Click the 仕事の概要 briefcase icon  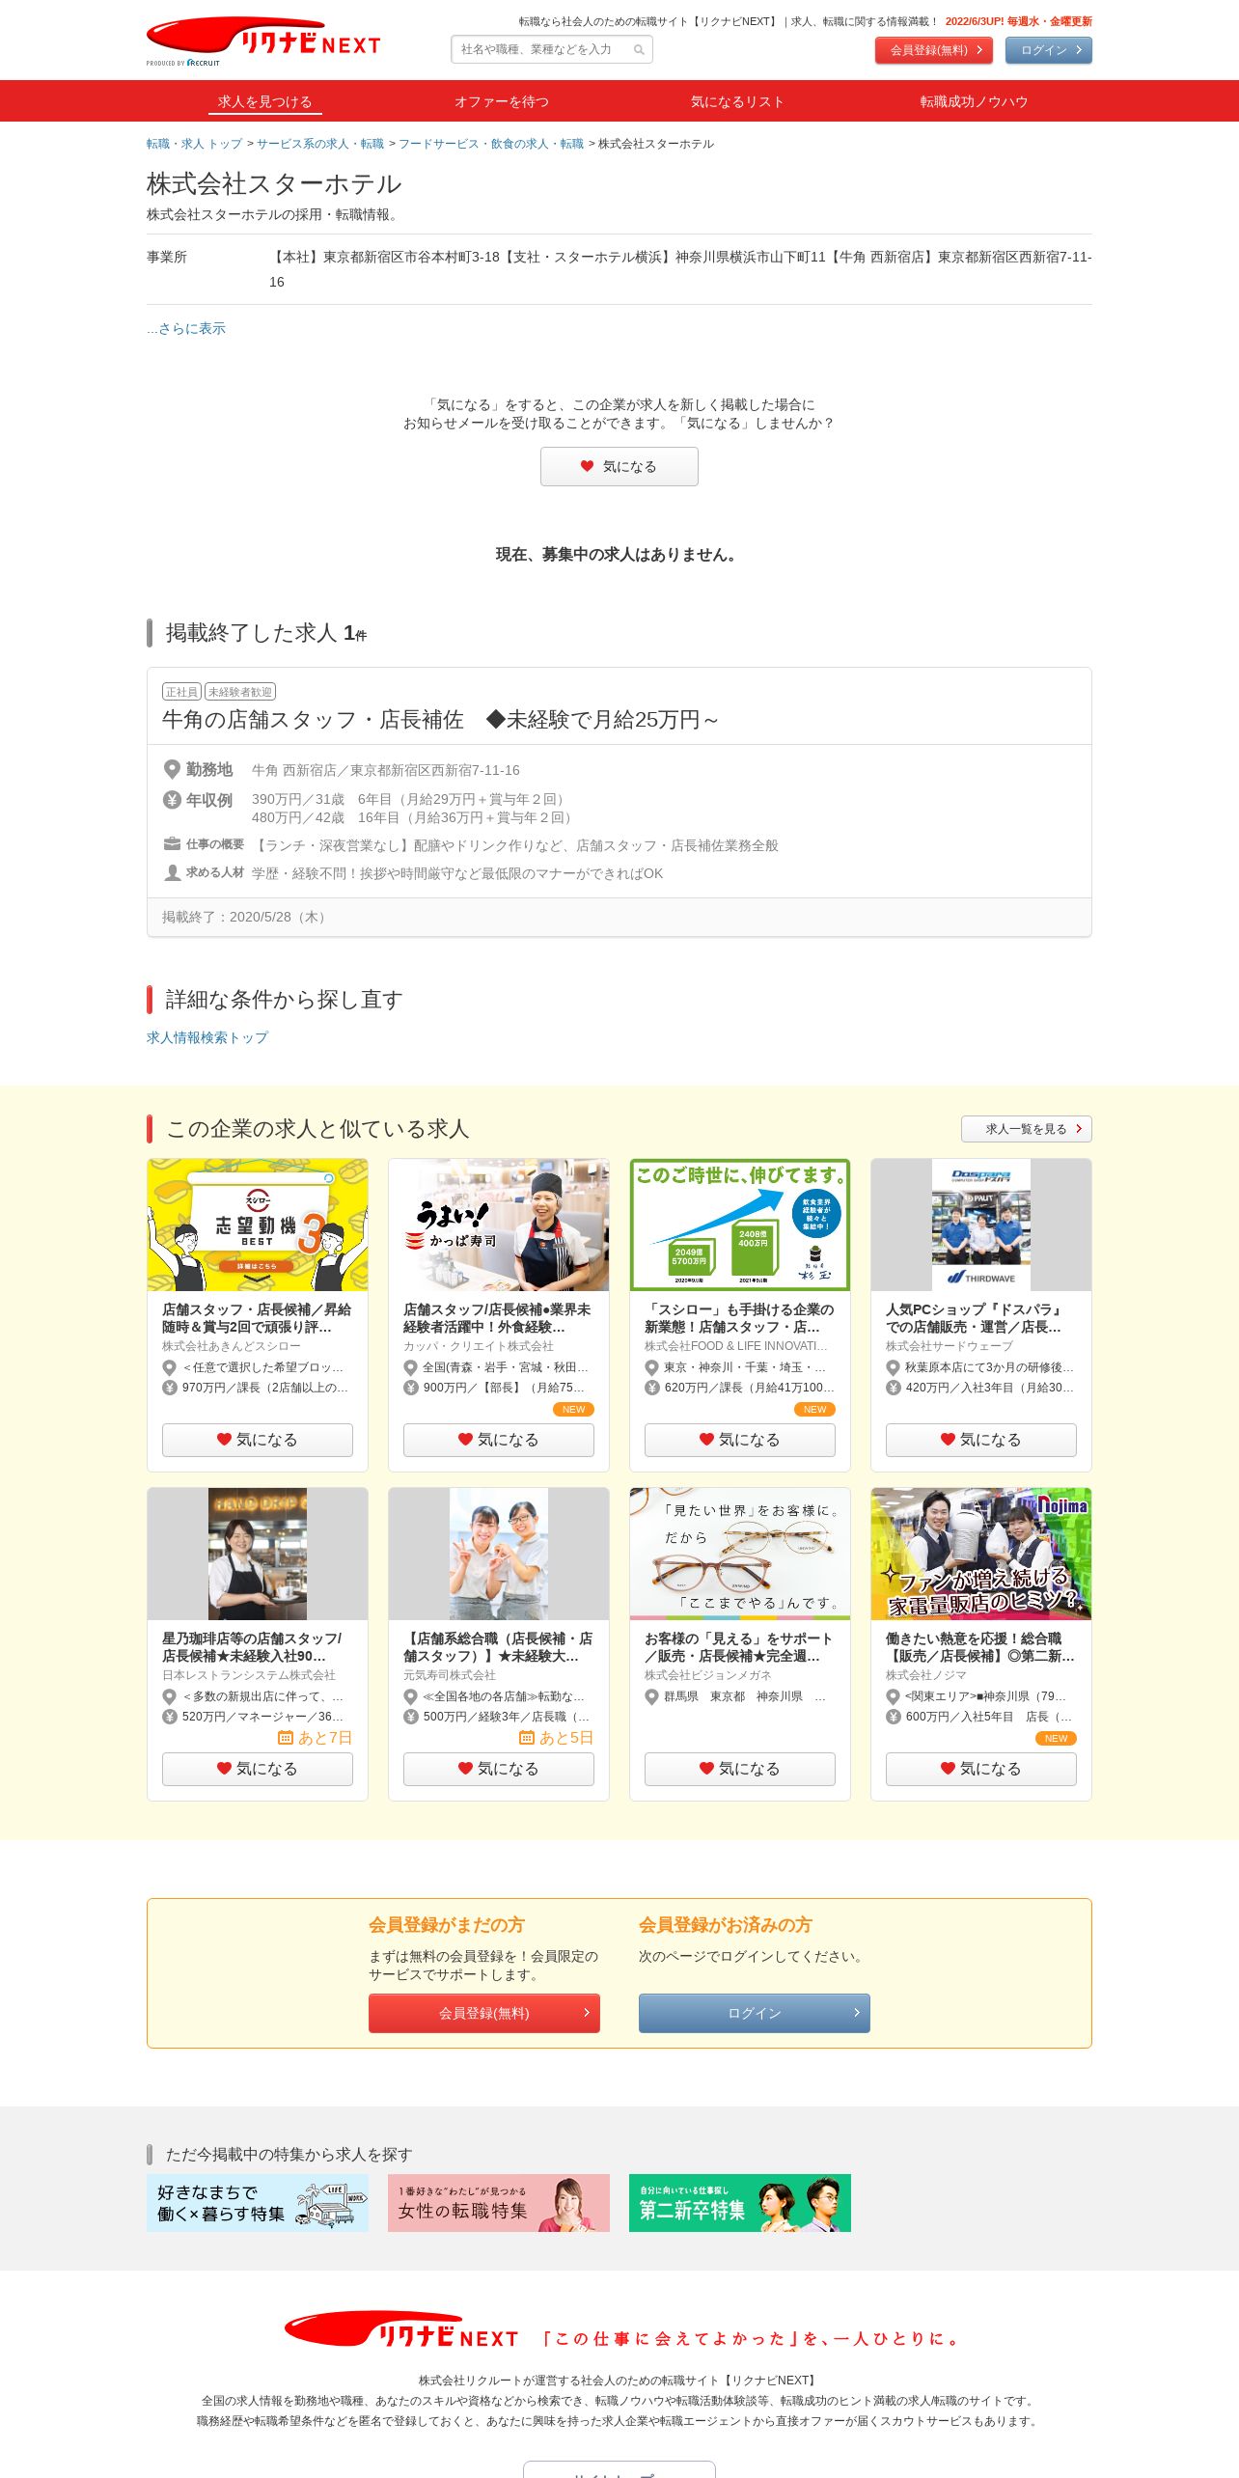(x=172, y=844)
